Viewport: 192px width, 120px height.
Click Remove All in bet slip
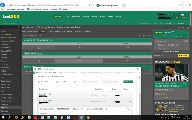158,56
